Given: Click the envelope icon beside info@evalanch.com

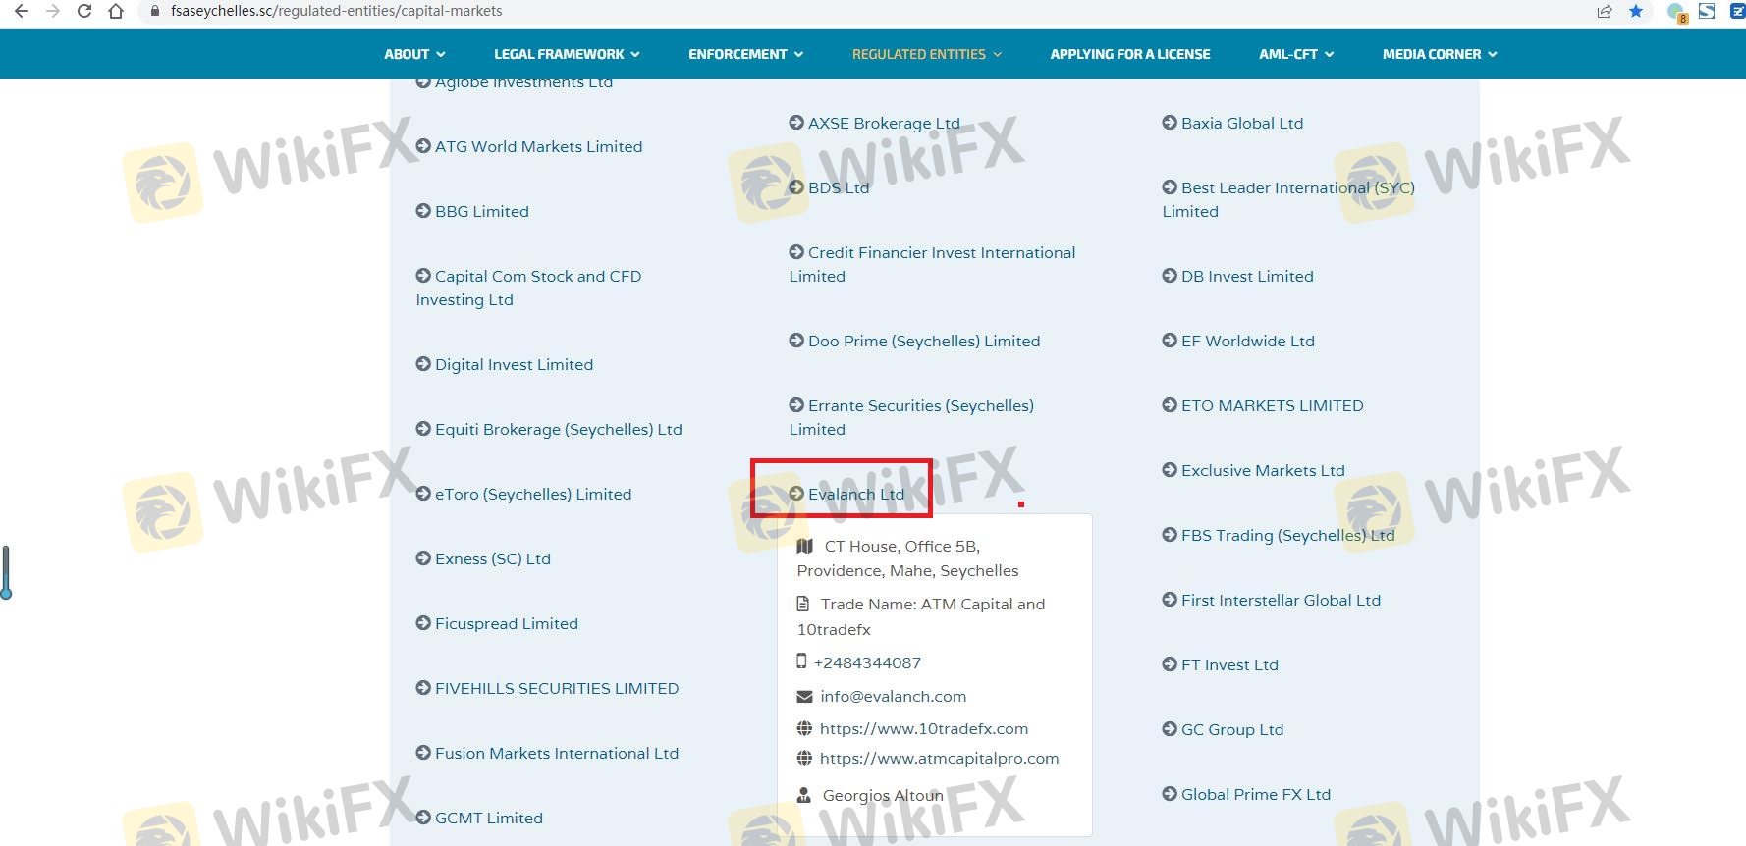Looking at the screenshot, I should click(804, 696).
